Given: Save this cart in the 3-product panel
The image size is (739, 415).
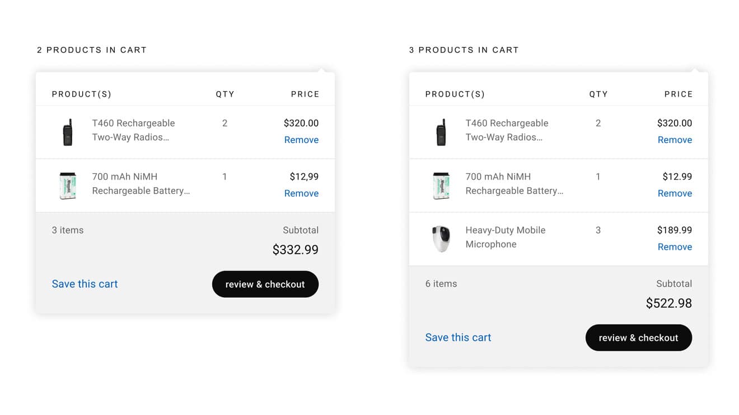Looking at the screenshot, I should (x=458, y=337).
